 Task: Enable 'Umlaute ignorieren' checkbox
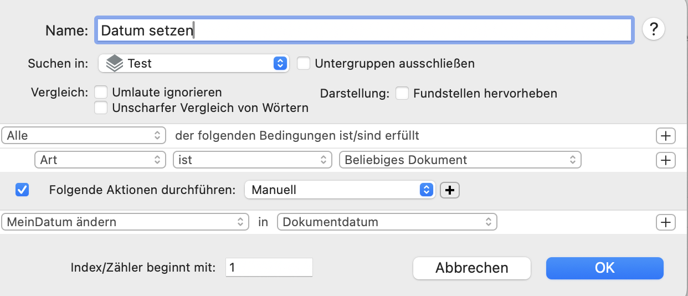[101, 92]
